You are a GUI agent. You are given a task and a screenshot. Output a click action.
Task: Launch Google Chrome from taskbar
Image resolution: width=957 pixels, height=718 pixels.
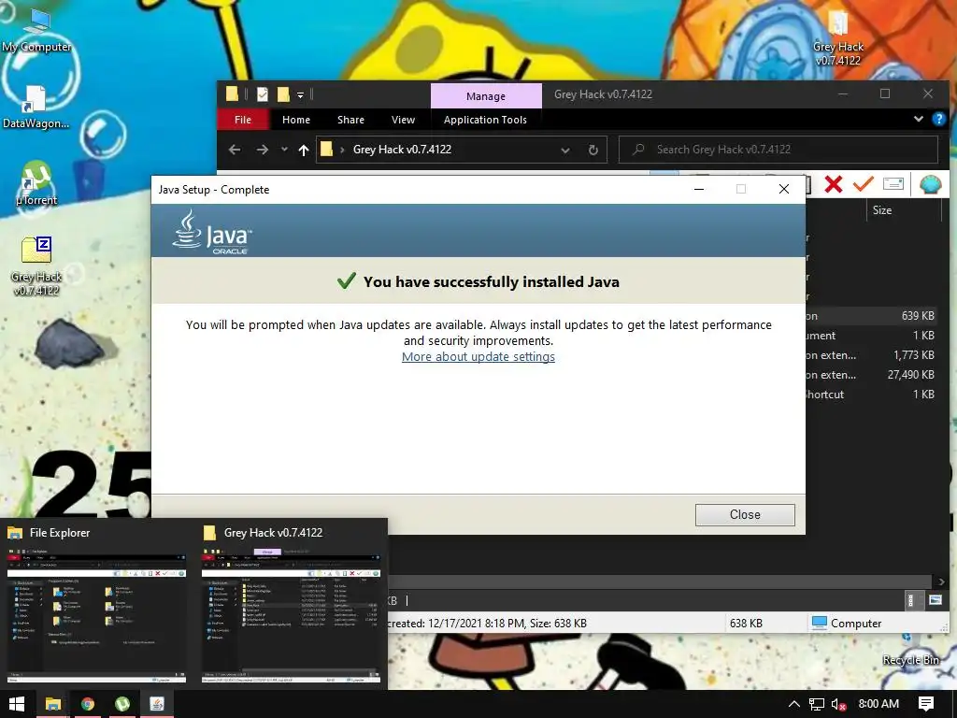[x=88, y=704]
